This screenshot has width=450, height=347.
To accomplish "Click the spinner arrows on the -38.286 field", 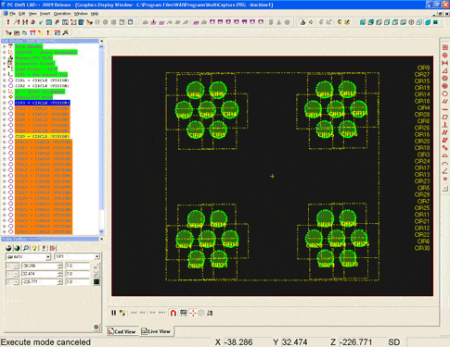I will coord(60,266).
